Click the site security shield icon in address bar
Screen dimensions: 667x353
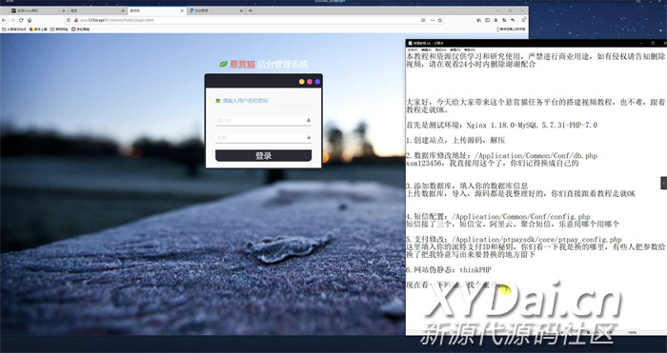coord(69,20)
